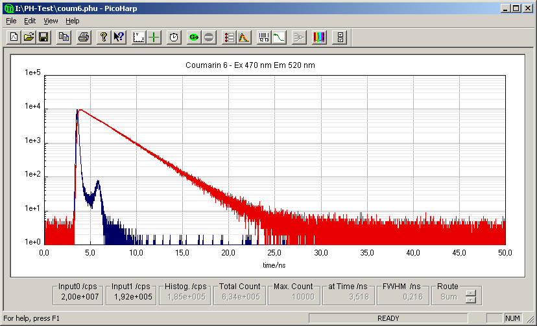Start measurement with the green Go button
This screenshot has width=537, height=326.
pos(193,38)
